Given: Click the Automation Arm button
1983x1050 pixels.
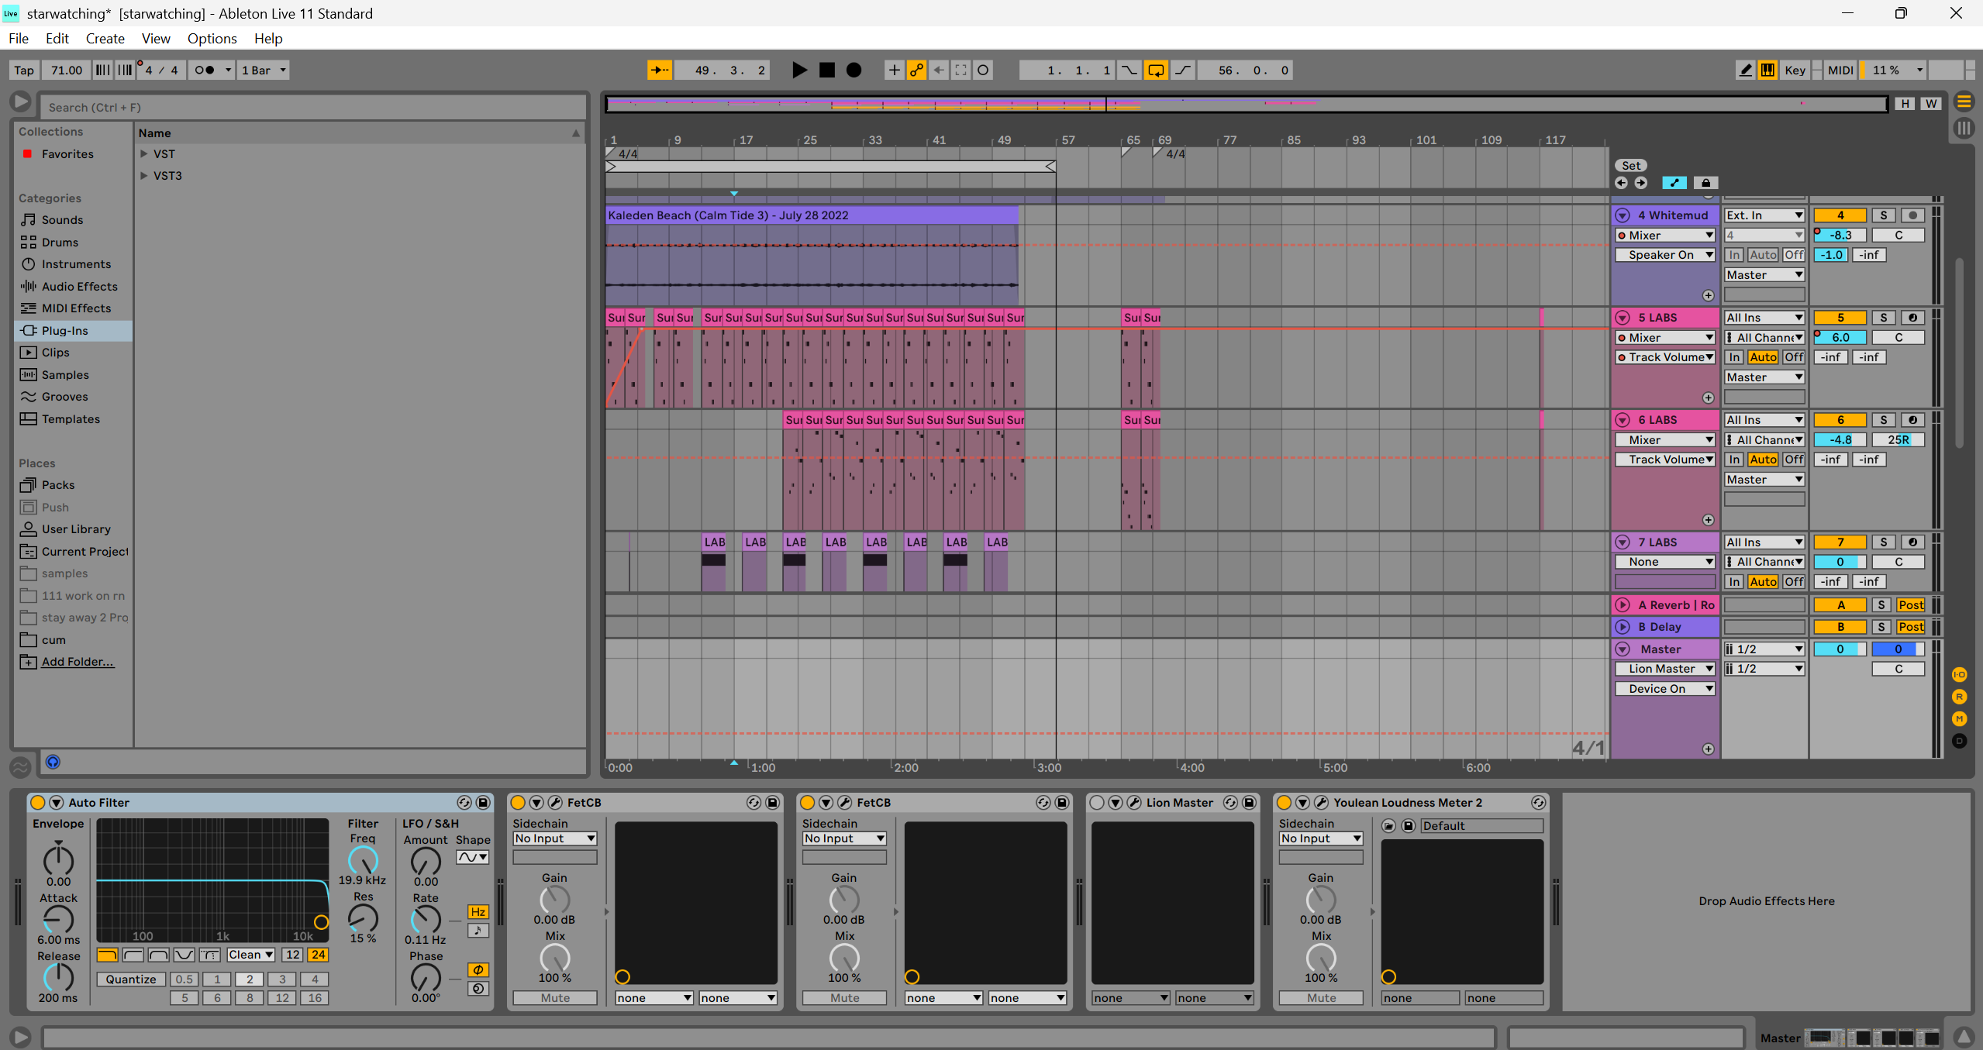Looking at the screenshot, I should click(x=916, y=70).
